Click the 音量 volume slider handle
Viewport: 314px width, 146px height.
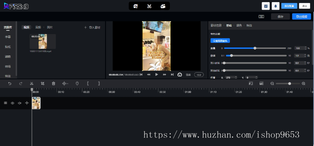tap(255, 48)
